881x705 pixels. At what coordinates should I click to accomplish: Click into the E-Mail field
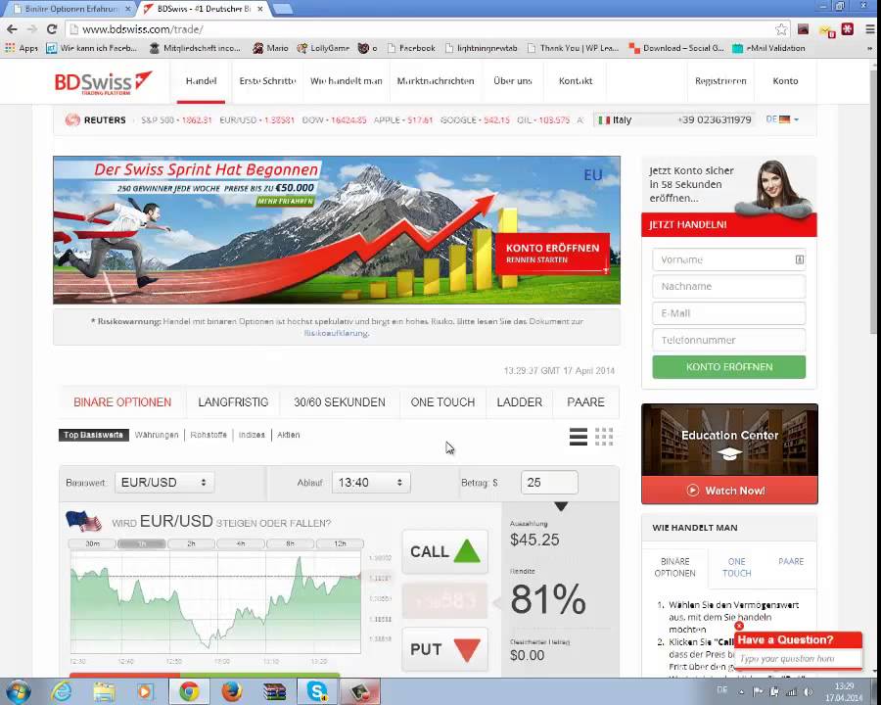tap(728, 313)
